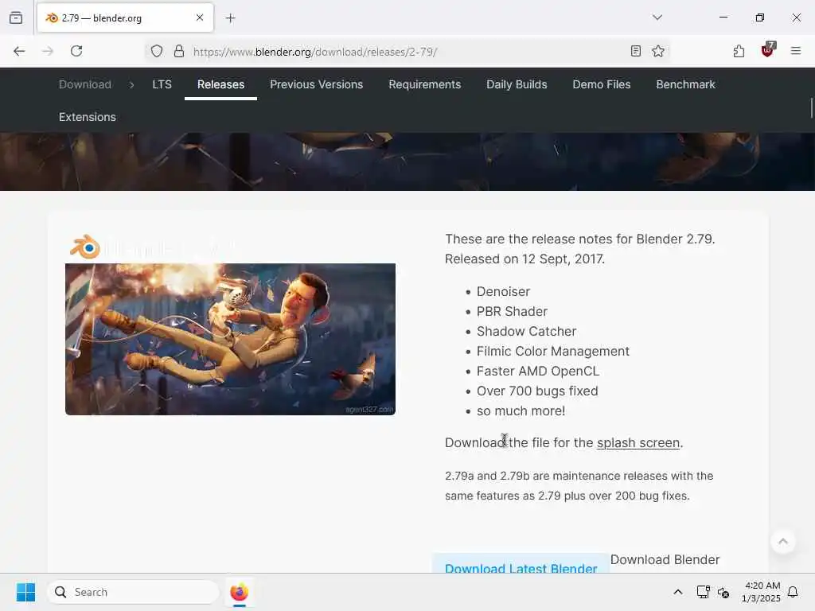Click "Shadow Catcher" bullet text
The width and height of the screenshot is (815, 611).
[x=526, y=331]
